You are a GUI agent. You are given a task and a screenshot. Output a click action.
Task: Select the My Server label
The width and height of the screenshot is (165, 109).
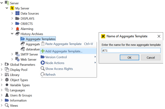22,8
